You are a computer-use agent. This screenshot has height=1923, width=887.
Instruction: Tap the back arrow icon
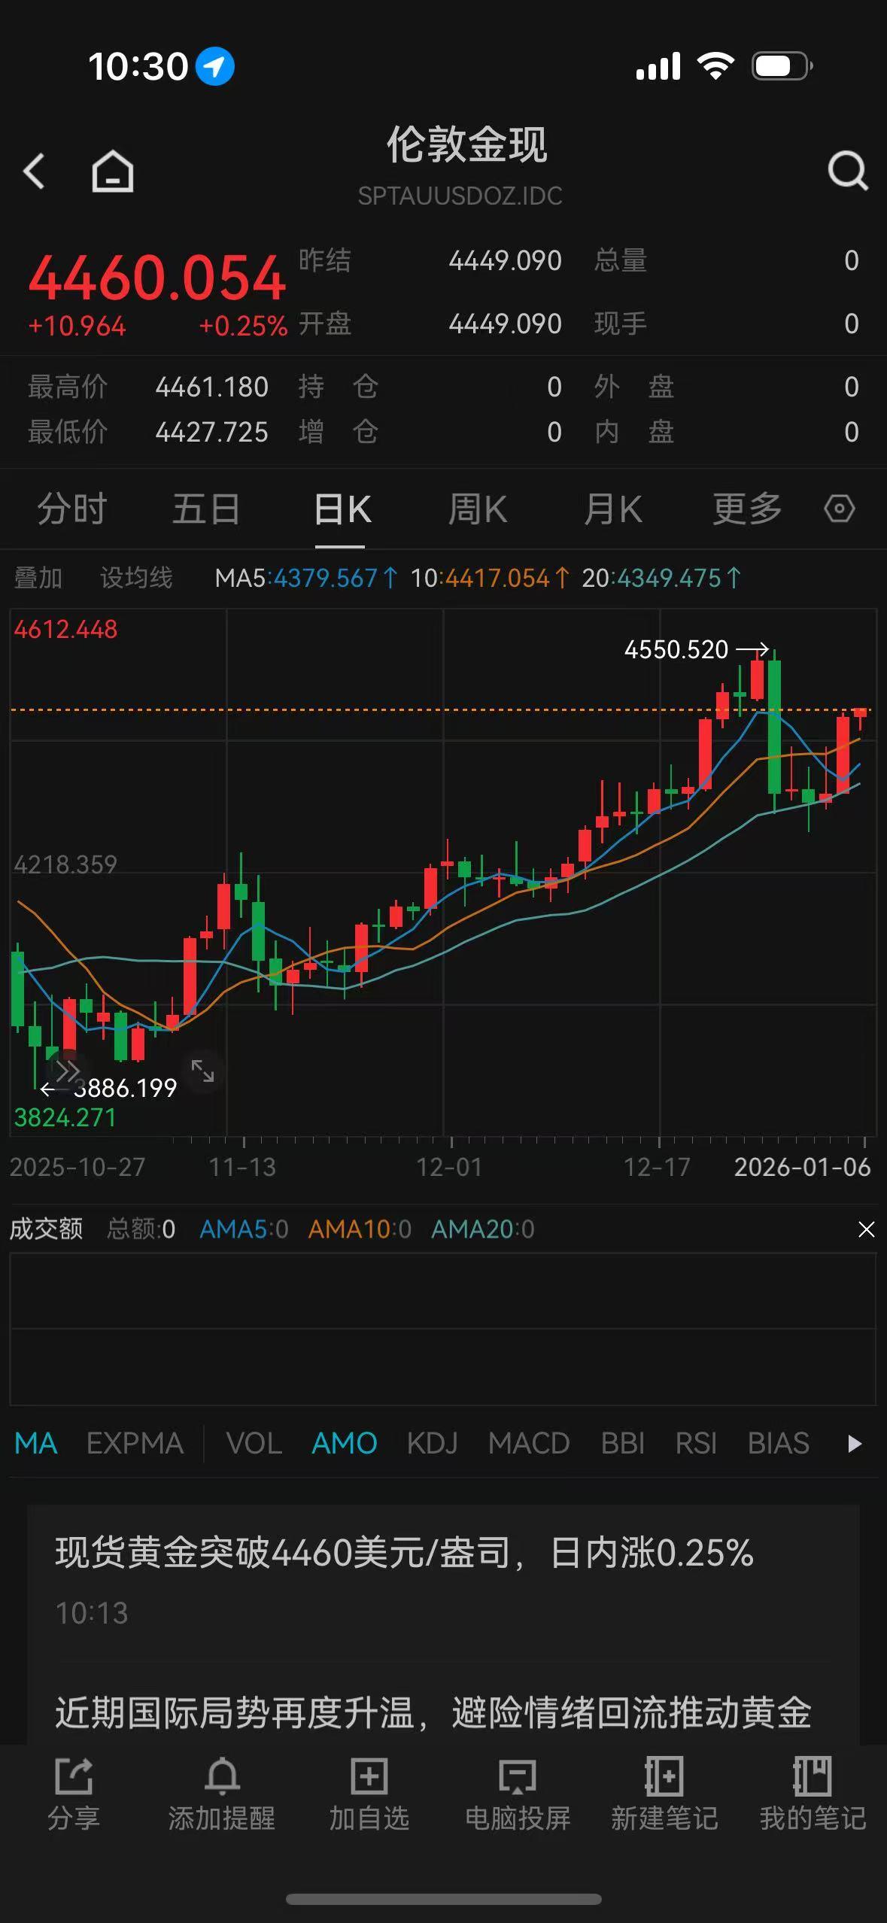35,172
